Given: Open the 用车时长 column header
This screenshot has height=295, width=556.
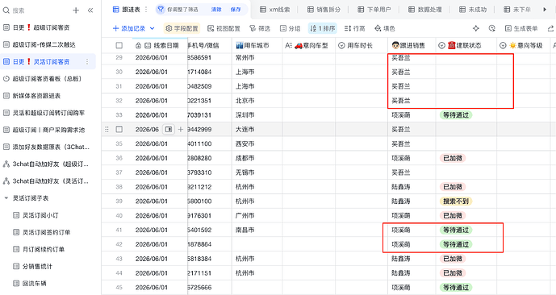Looking at the screenshot, I should pos(362,45).
